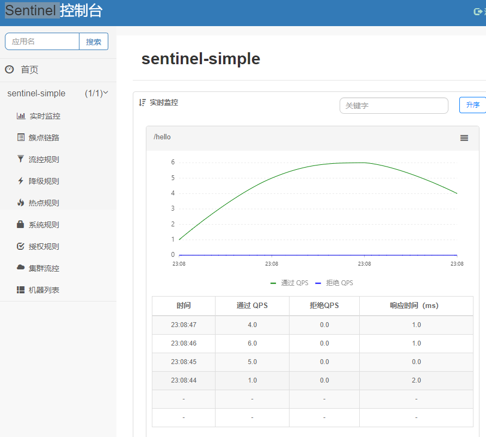Collapse the sentinel-simple app chevron

coord(106,93)
